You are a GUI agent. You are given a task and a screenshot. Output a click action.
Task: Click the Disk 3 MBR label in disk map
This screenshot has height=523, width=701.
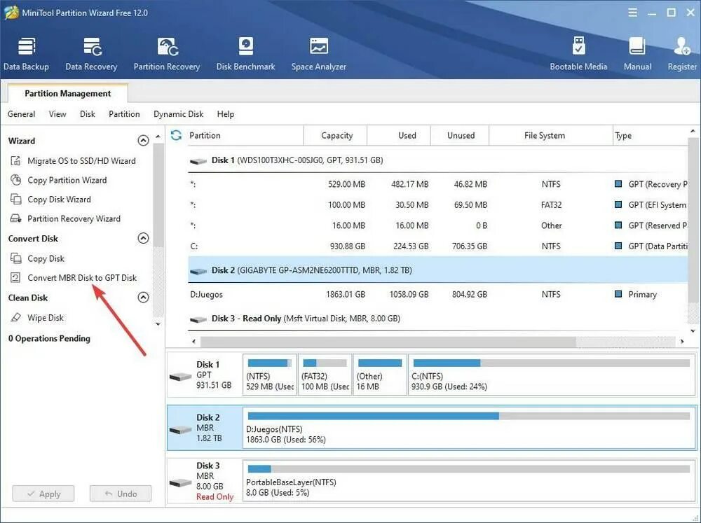pyautogui.click(x=205, y=480)
